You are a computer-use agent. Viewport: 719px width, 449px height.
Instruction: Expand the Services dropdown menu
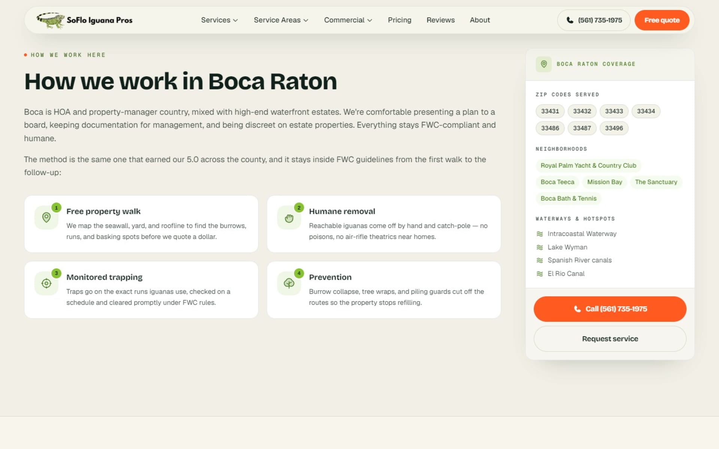pyautogui.click(x=219, y=20)
